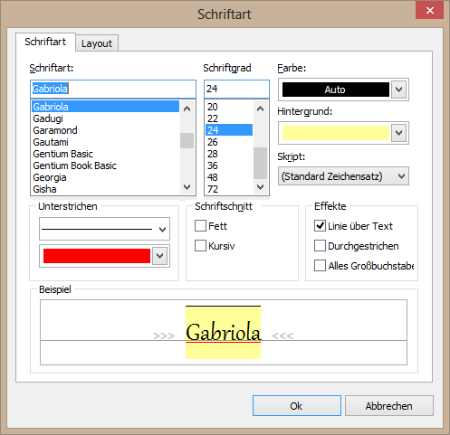This screenshot has height=435, width=450.
Task: Open the underline line style dropdown
Action: [104, 229]
